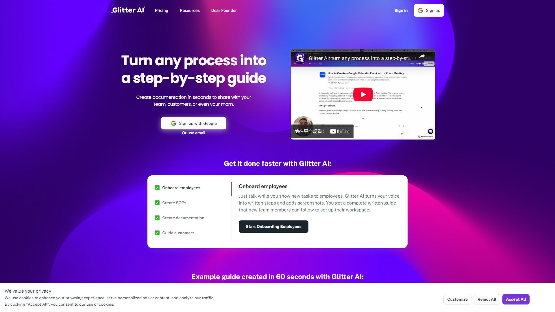Click the green checkbox next to Create documentation

tap(157, 218)
